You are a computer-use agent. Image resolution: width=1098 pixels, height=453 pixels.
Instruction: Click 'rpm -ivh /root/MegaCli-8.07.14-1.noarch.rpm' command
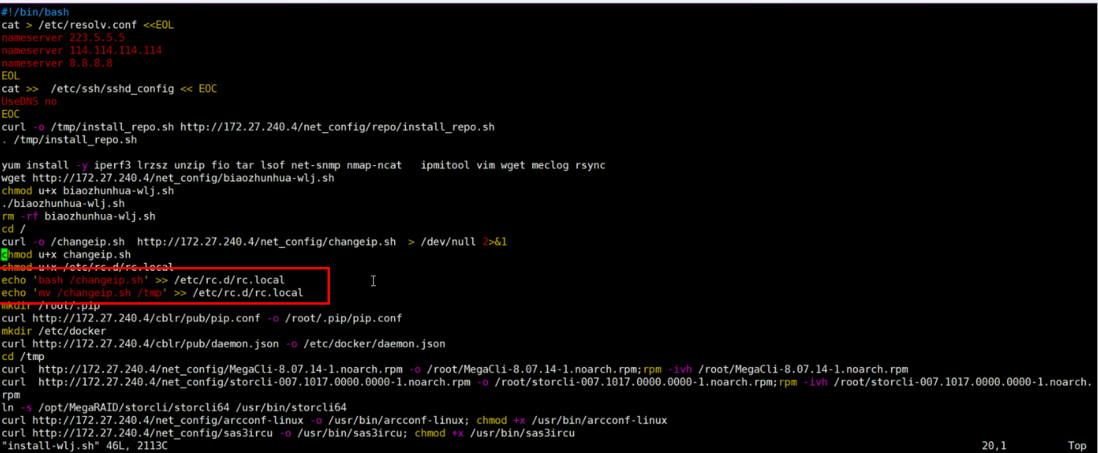coord(775,370)
